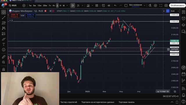Viewport: 186px width, 105px height.
Task: Open the alerts alarm clock panel
Action: 183,18
